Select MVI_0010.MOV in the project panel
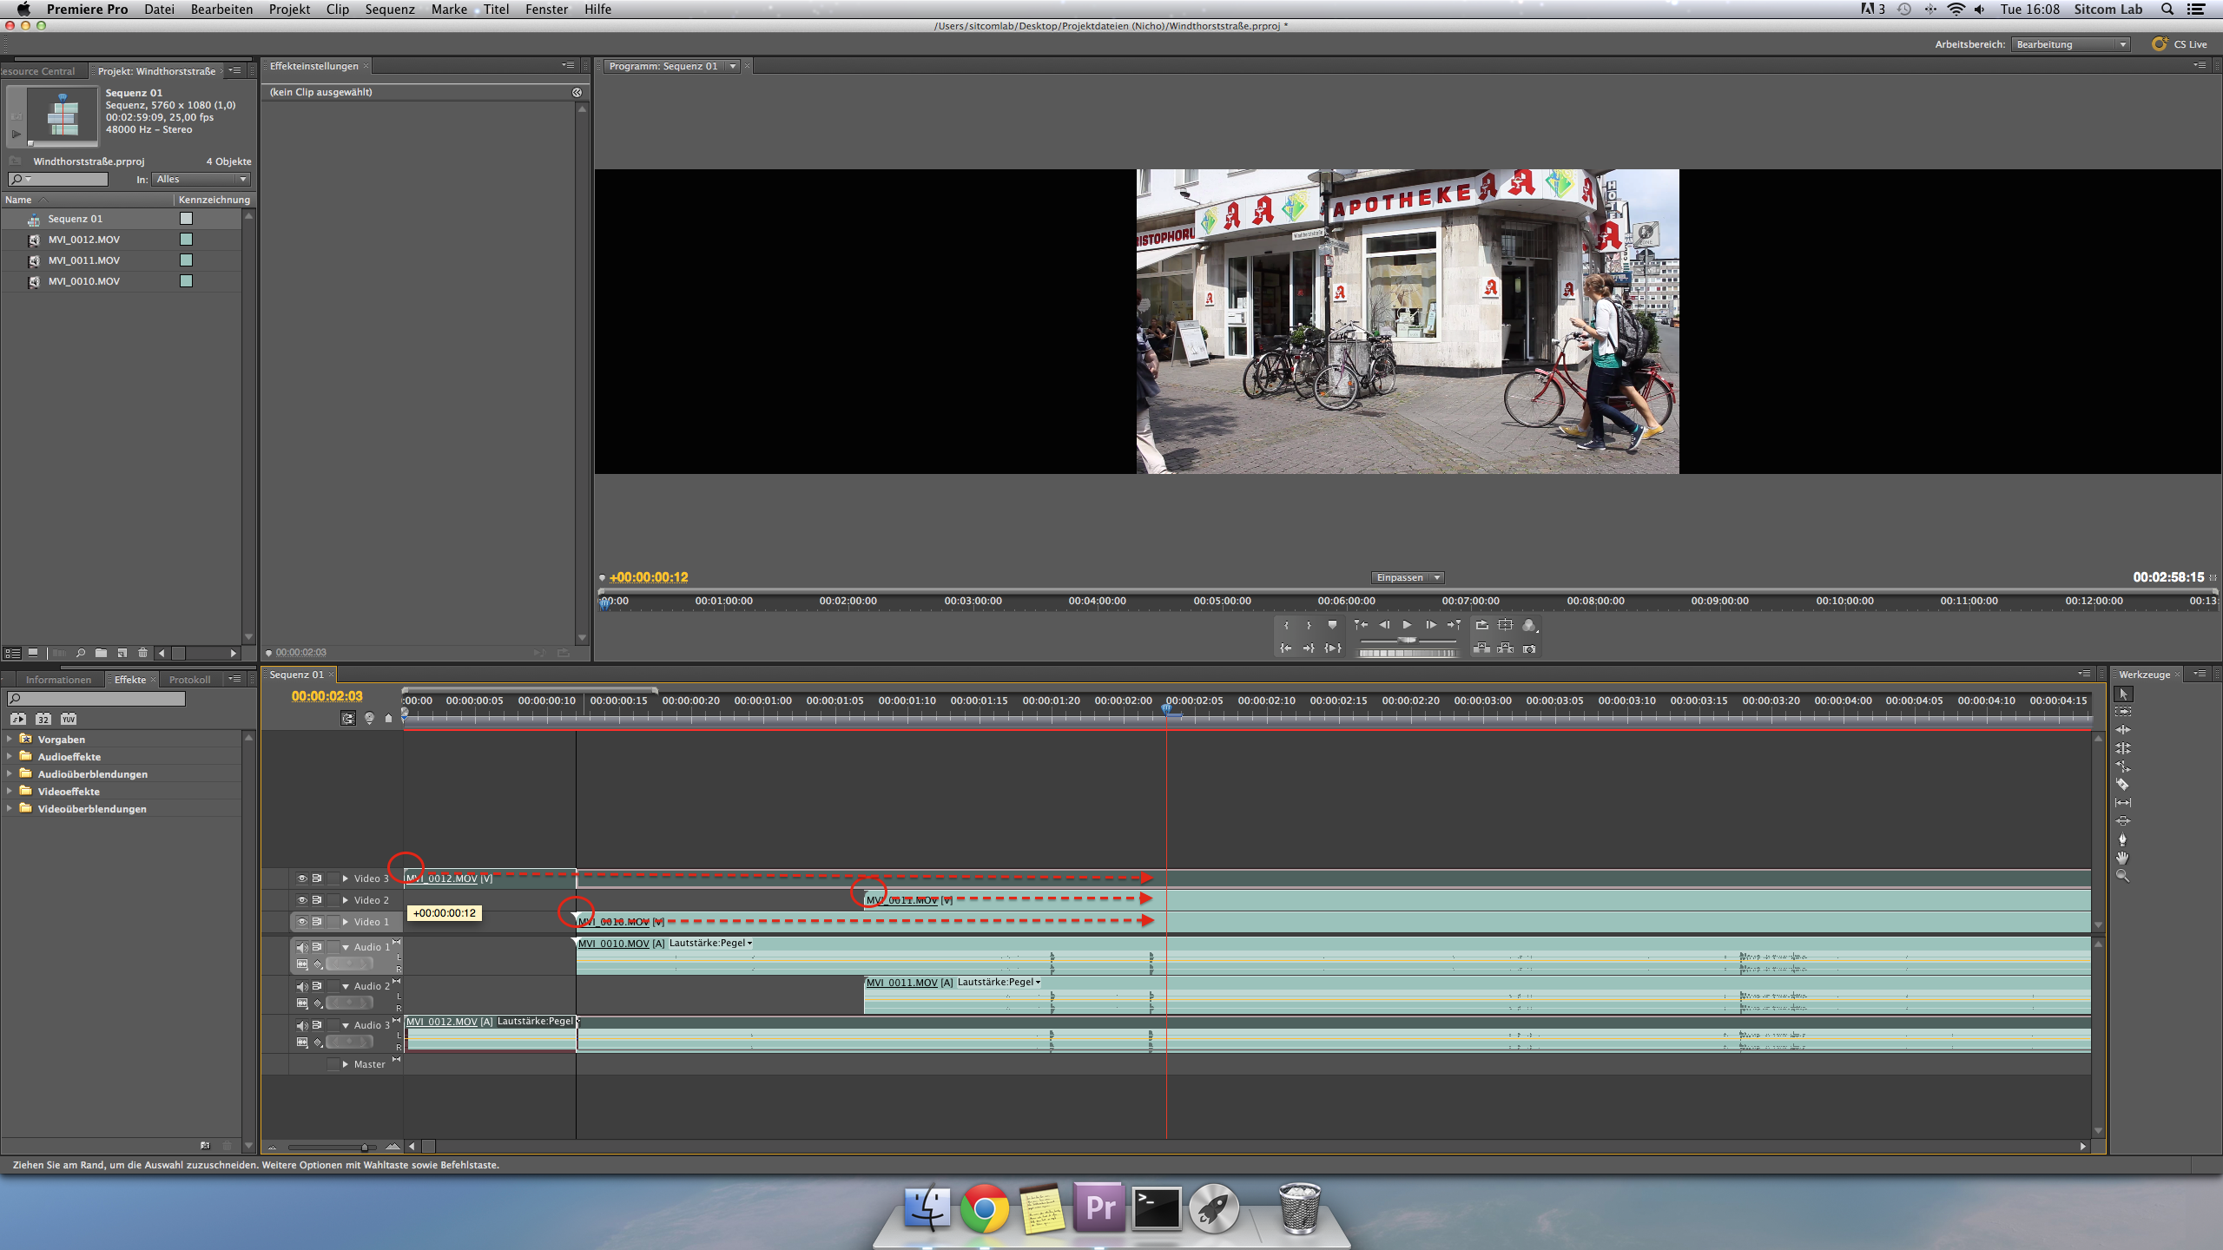Viewport: 2223px width, 1250px height. [84, 281]
